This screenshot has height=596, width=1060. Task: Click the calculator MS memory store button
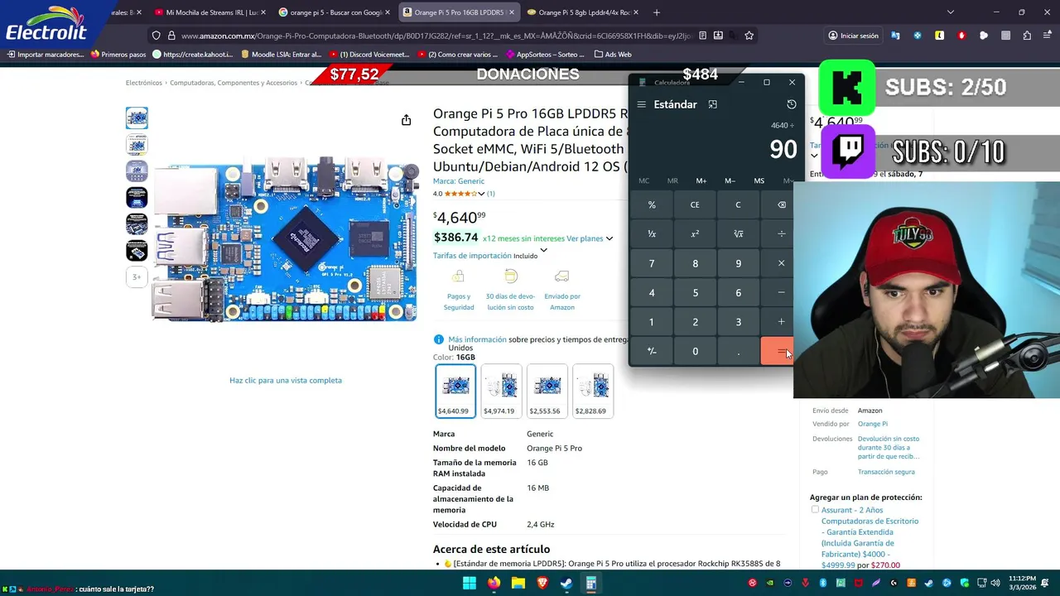759,180
